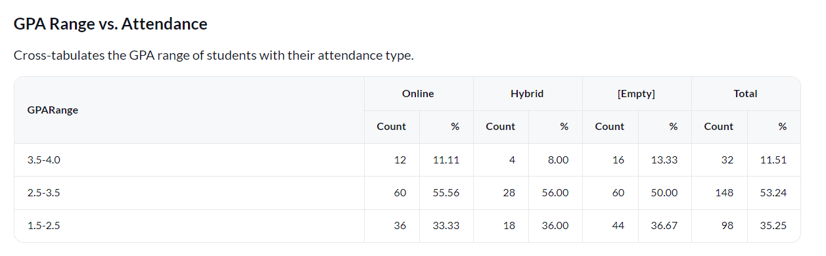Click the Total column group header

[x=745, y=94]
